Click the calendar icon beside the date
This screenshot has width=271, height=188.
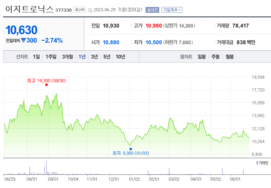(90, 10)
